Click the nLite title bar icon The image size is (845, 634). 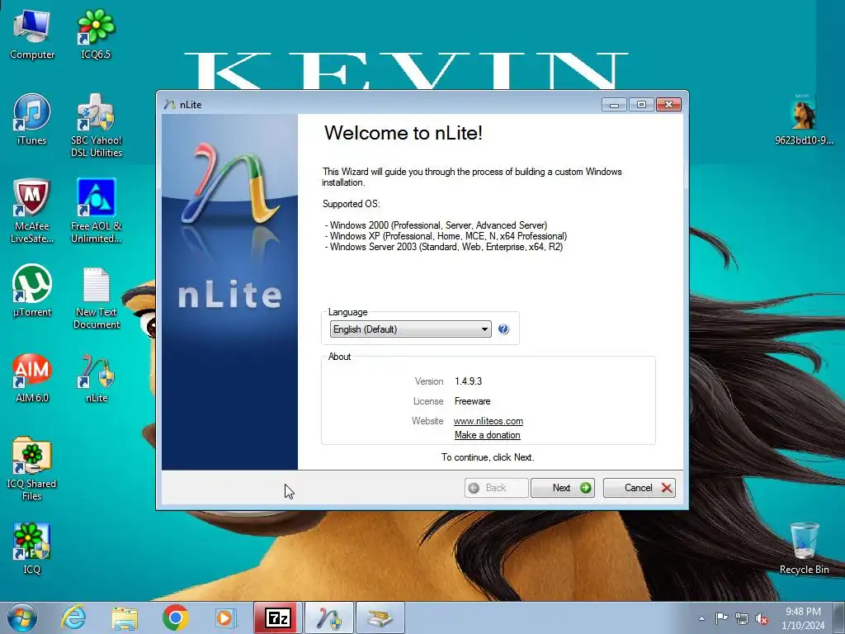[x=170, y=105]
